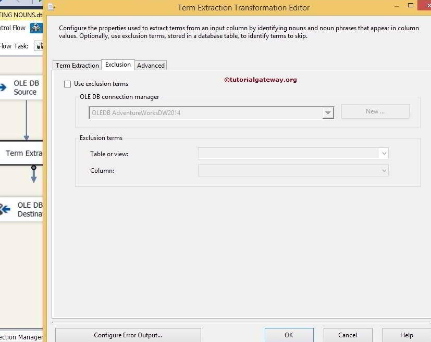Open the Advanced tab
This screenshot has width=431, height=342.
(151, 65)
